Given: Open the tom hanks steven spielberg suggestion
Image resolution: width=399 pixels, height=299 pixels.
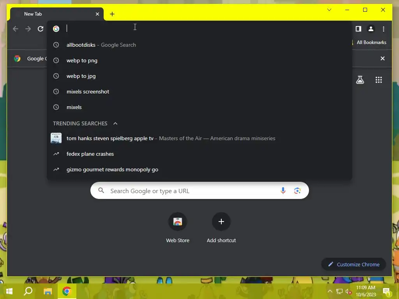Looking at the screenshot, I should 199,138.
